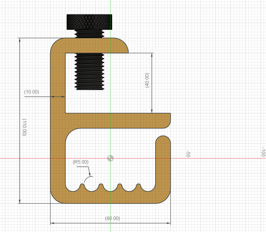Select the (10.00) thickness dimension
The width and height of the screenshot is (266, 232).
coord(32,92)
